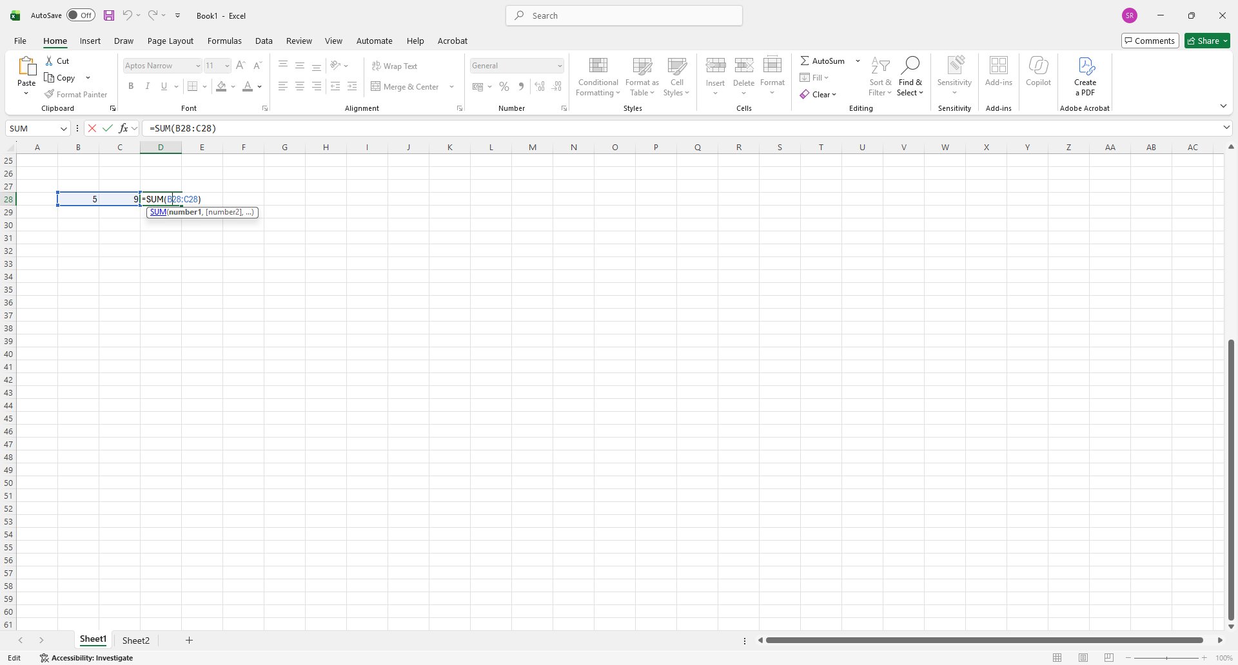Add a new sheet with plus button
The image size is (1238, 665).
[189, 640]
